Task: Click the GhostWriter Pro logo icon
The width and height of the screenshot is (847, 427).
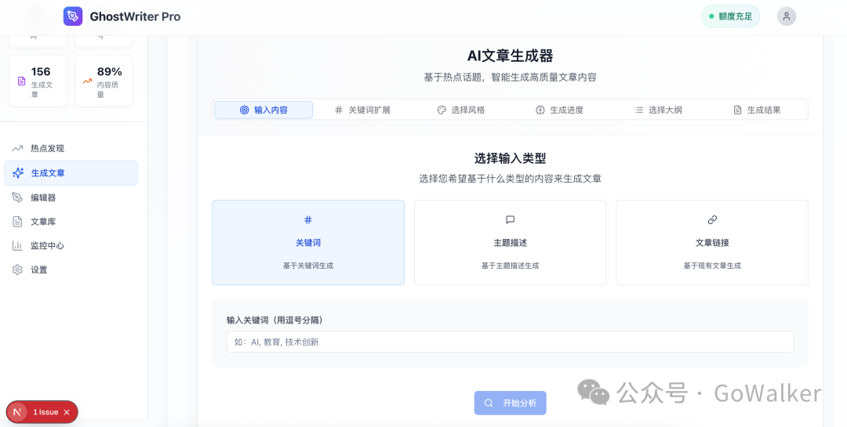Action: [x=73, y=16]
